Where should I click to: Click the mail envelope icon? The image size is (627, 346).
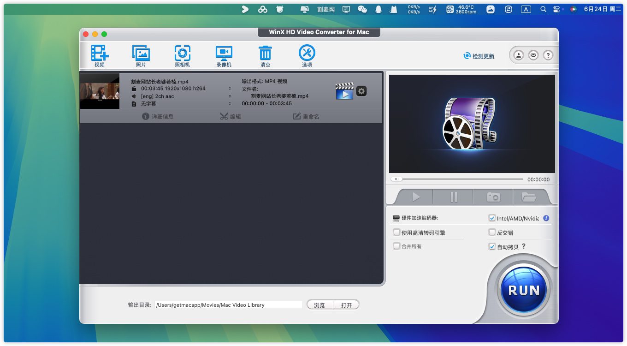click(x=533, y=55)
